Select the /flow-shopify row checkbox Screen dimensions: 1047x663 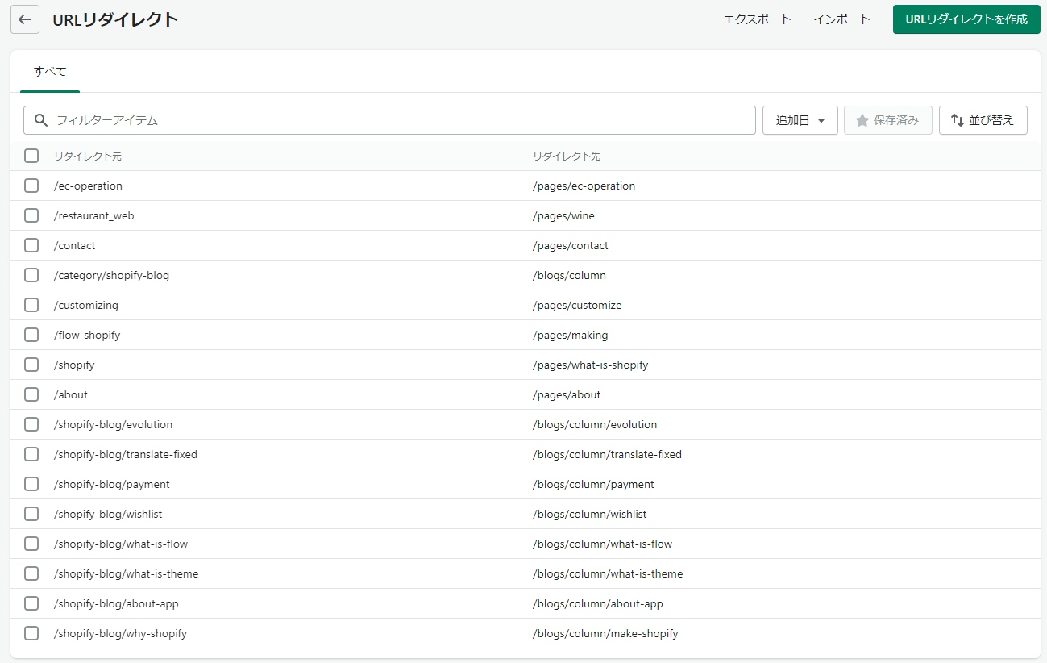coord(31,335)
